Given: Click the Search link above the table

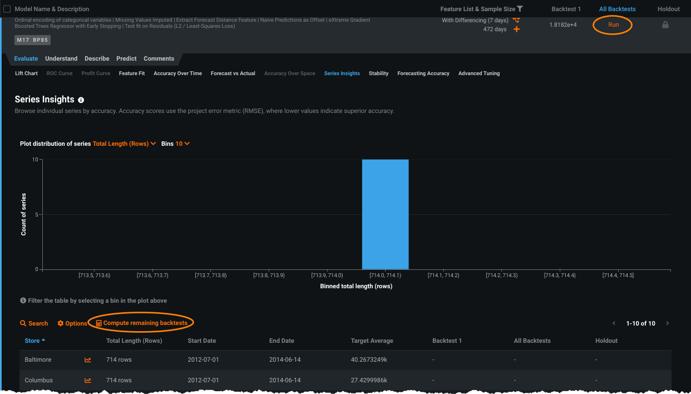Looking at the screenshot, I should point(34,323).
